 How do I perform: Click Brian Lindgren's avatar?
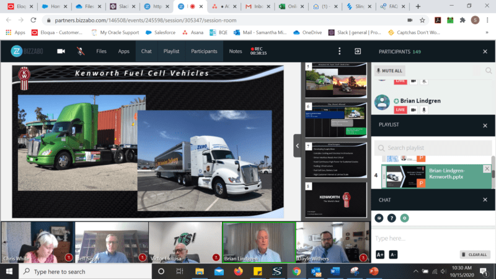(x=382, y=102)
